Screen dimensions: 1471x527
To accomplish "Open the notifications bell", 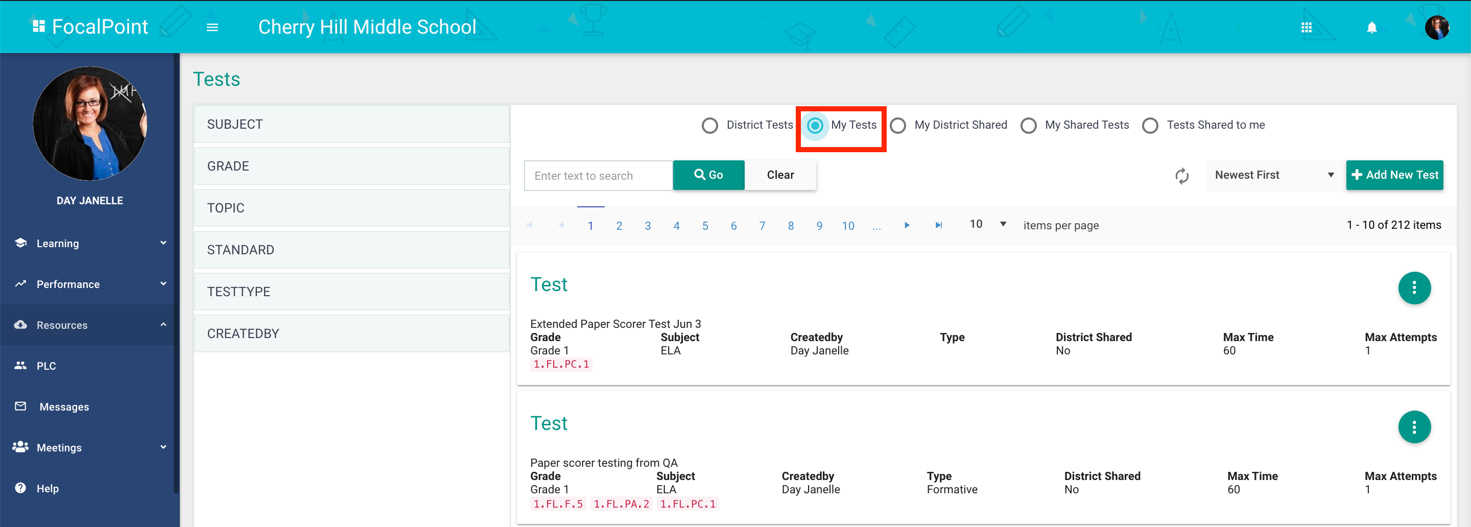I will coord(1371,28).
